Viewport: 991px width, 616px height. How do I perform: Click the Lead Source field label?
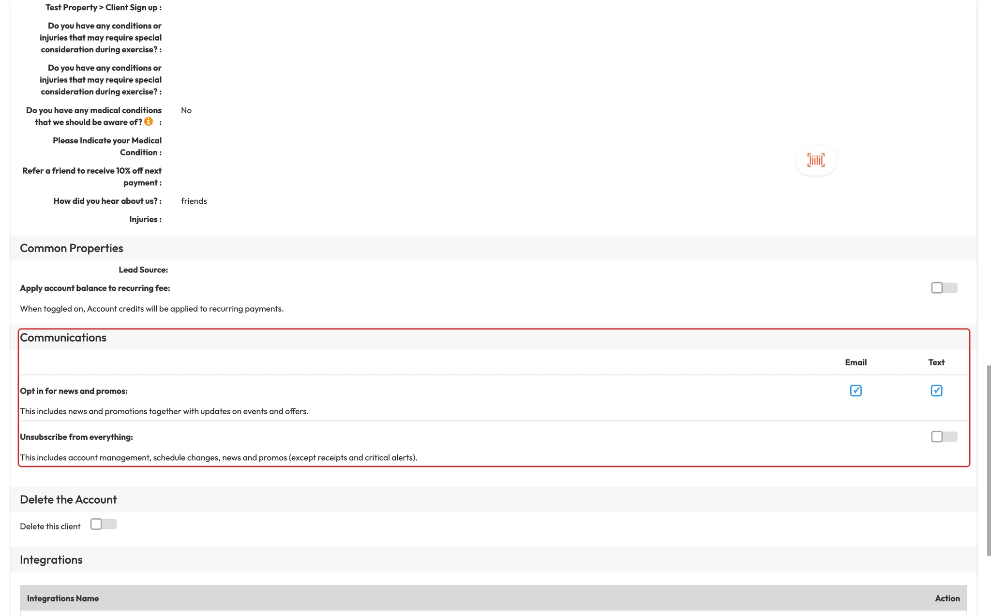tap(143, 270)
